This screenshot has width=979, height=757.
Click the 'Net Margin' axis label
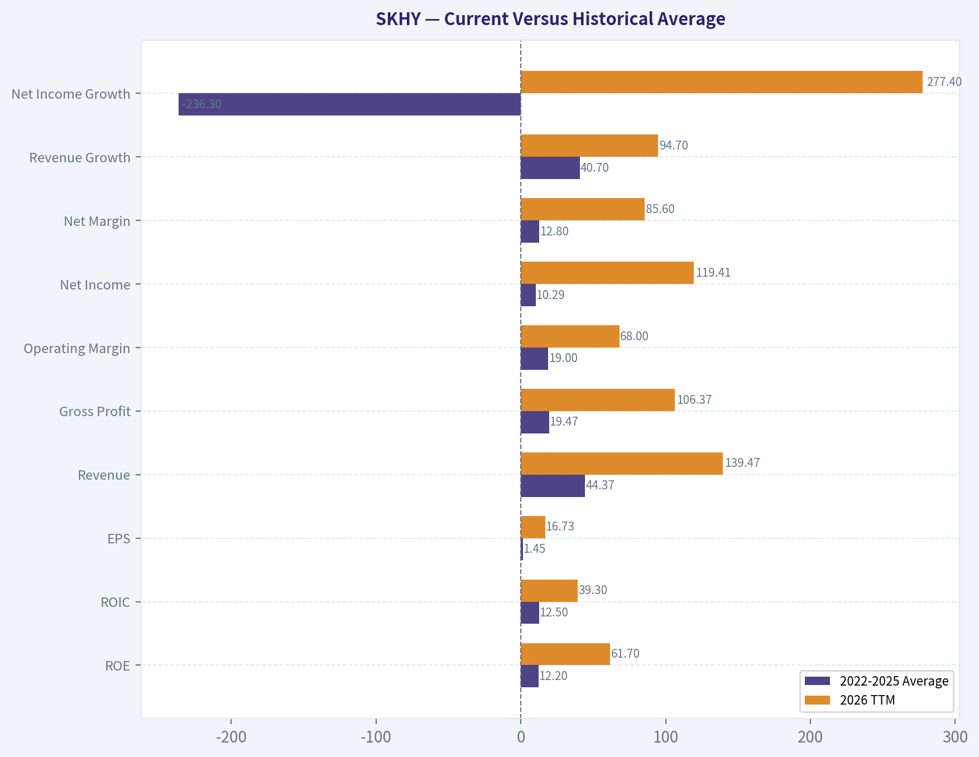[97, 221]
